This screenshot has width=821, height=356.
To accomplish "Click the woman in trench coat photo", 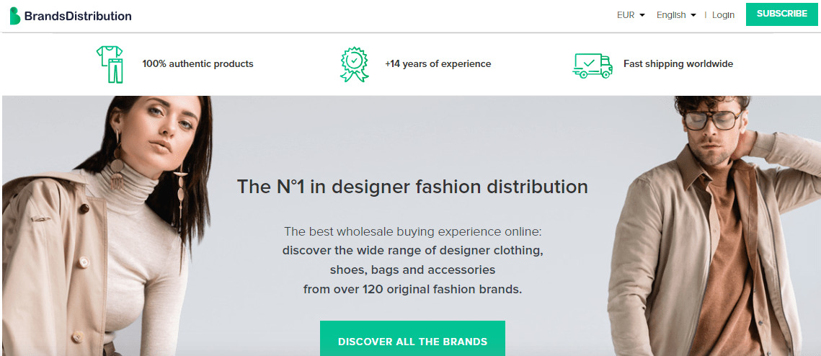I will coord(107,226).
